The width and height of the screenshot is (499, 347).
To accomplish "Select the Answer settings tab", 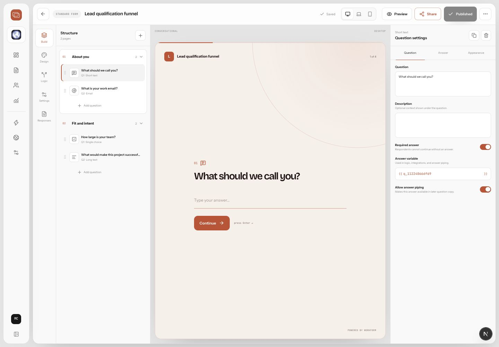I will coord(443,53).
